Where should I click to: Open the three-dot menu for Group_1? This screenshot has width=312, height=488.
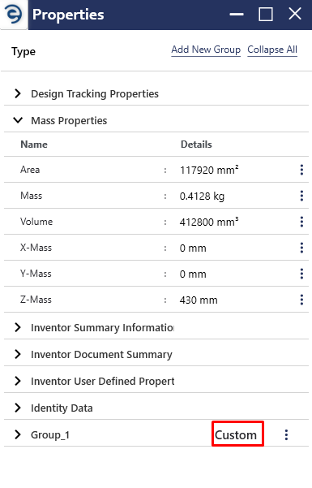coord(286,434)
